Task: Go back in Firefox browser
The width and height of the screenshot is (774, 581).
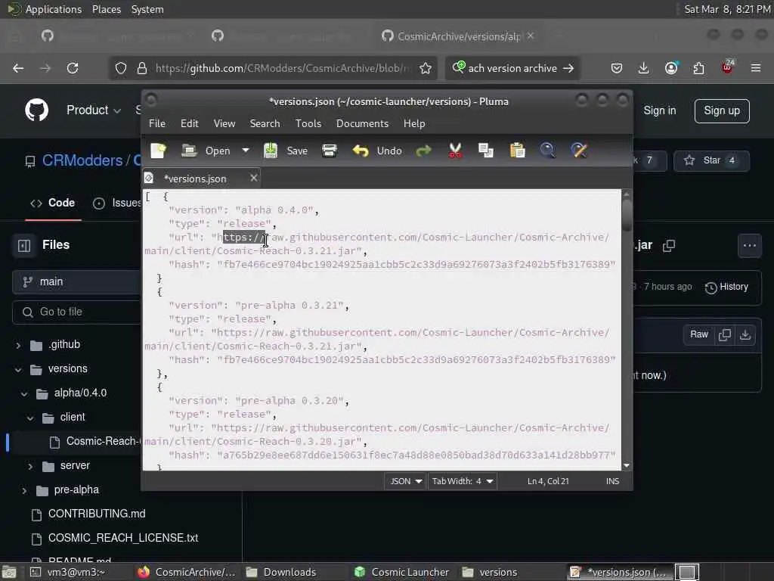Action: click(x=18, y=68)
